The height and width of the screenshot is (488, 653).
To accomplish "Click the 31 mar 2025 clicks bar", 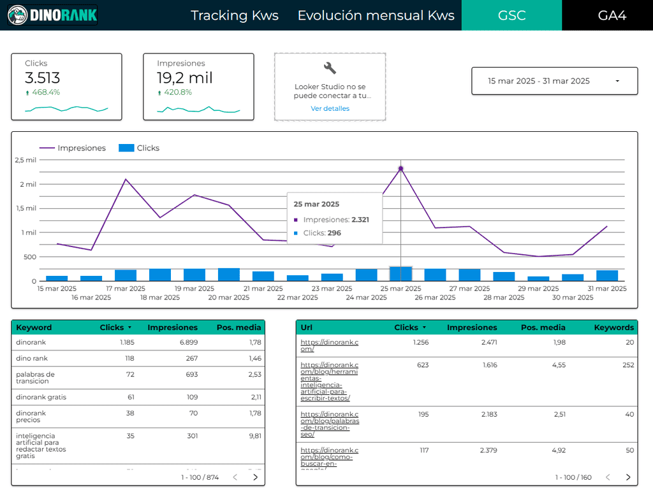I will (x=607, y=276).
